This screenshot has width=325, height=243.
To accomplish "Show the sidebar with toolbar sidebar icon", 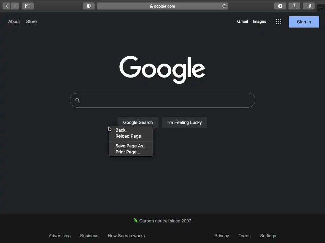I will coord(28,6).
